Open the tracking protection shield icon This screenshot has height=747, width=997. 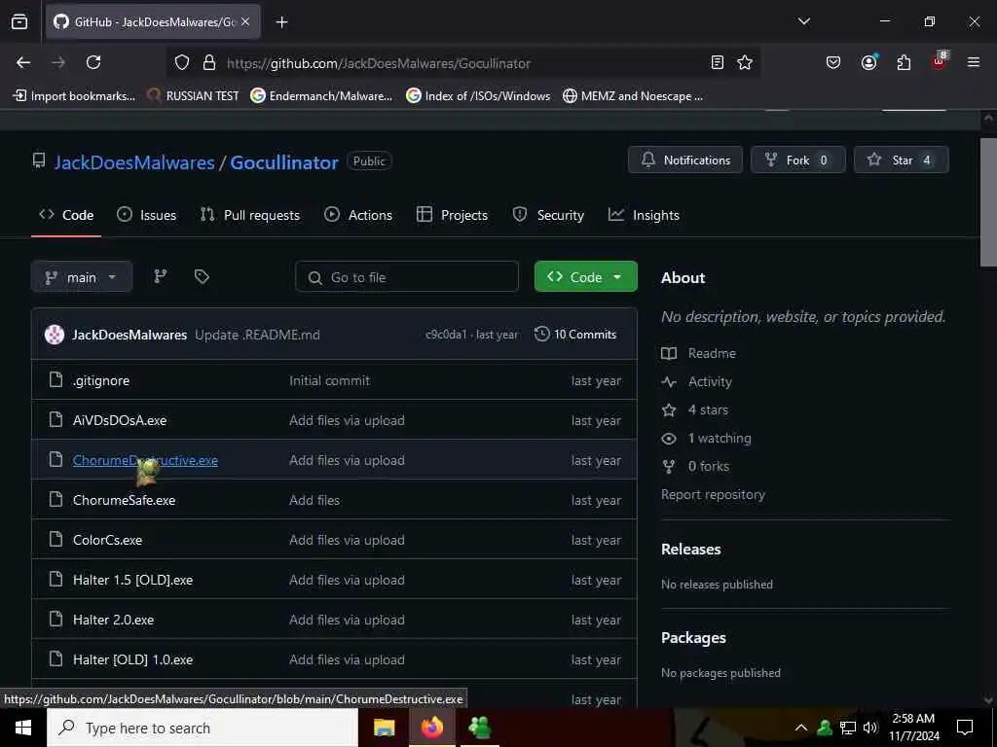pos(182,63)
